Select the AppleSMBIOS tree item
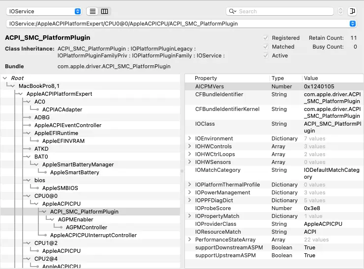Viewport: 364px width, 269px height. (x=60, y=188)
